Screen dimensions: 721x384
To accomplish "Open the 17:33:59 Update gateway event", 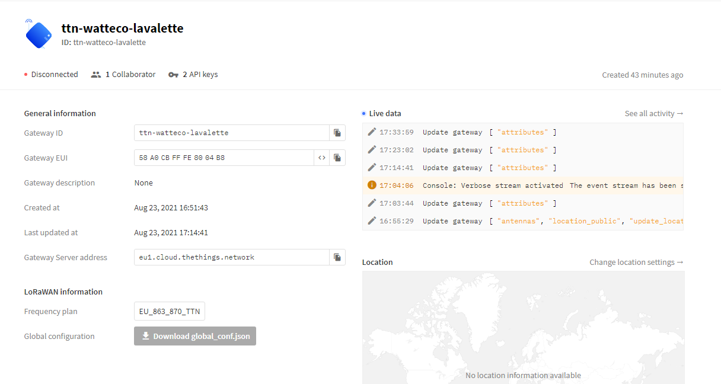I will 523,132.
